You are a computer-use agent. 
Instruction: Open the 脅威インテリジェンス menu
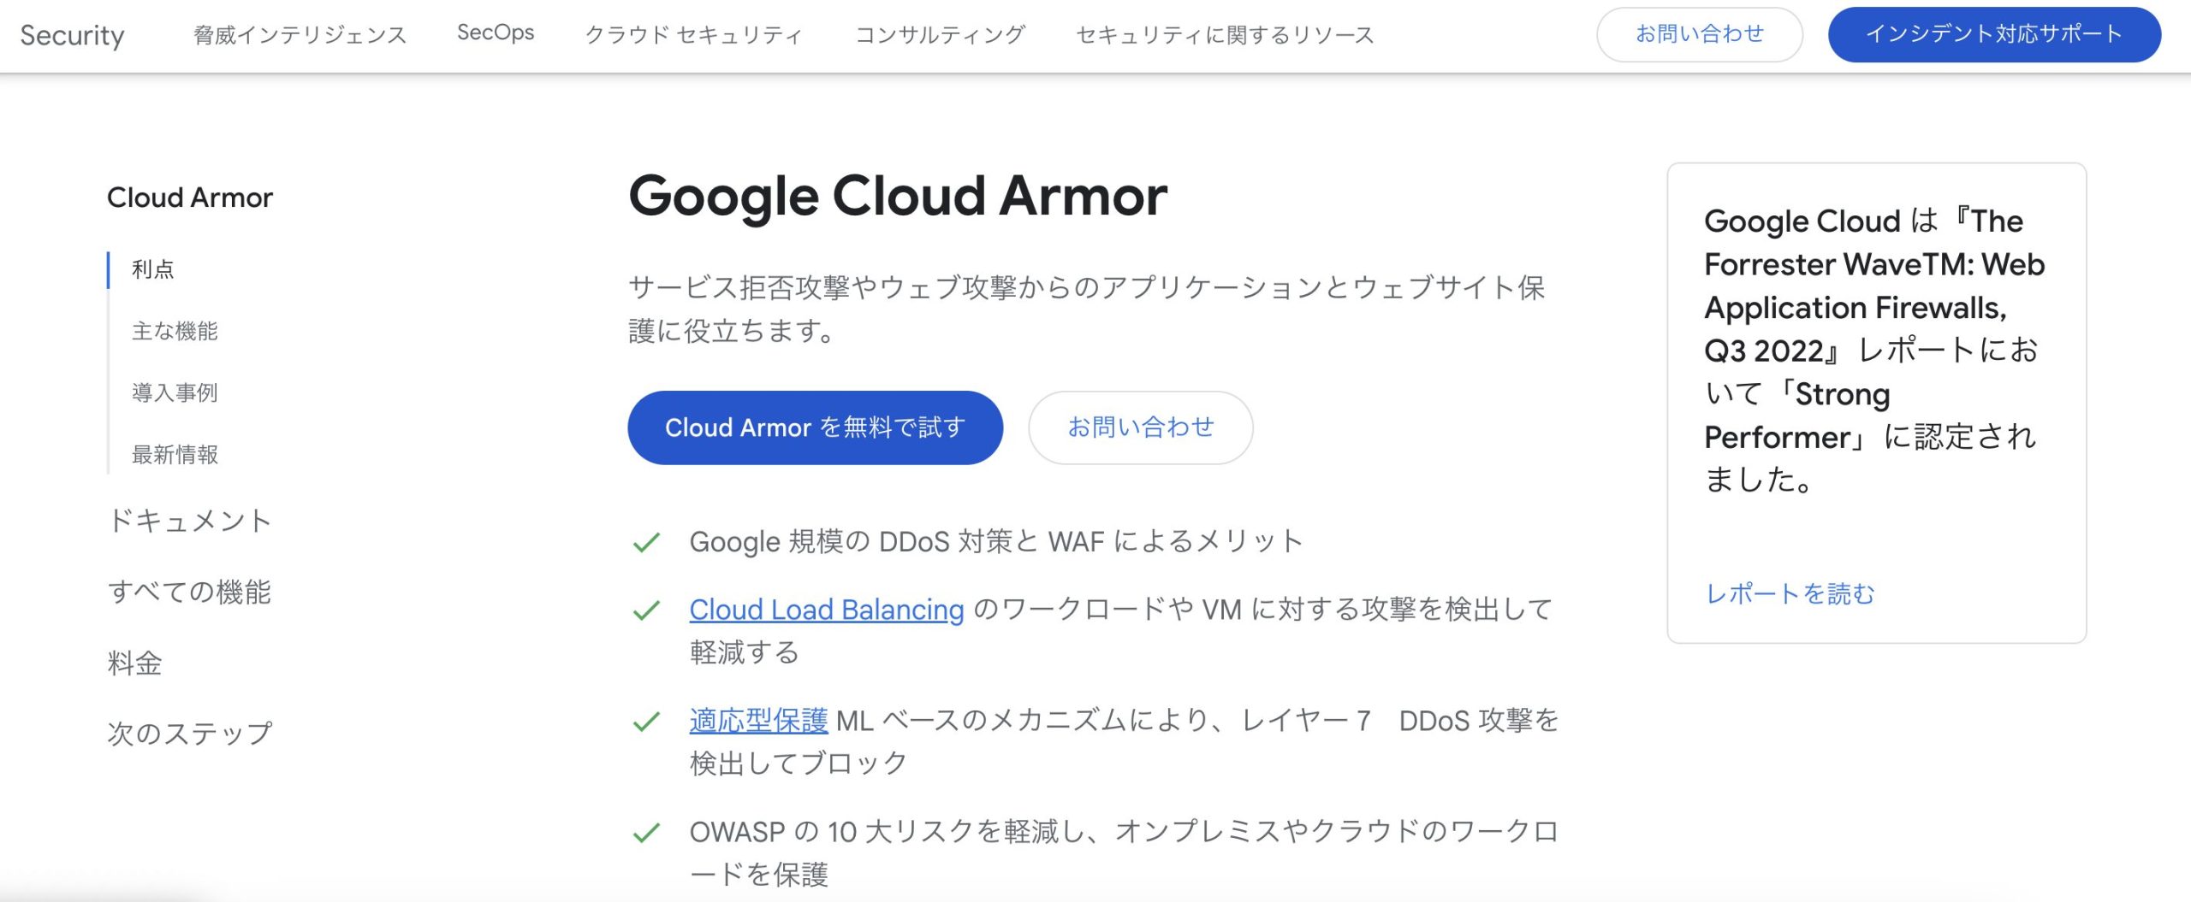click(x=300, y=34)
